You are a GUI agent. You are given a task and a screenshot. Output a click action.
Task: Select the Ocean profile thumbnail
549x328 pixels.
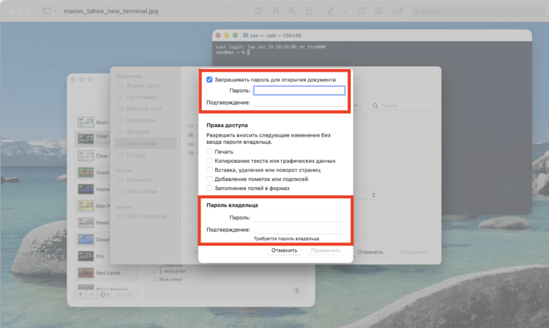pyautogui.click(x=86, y=240)
